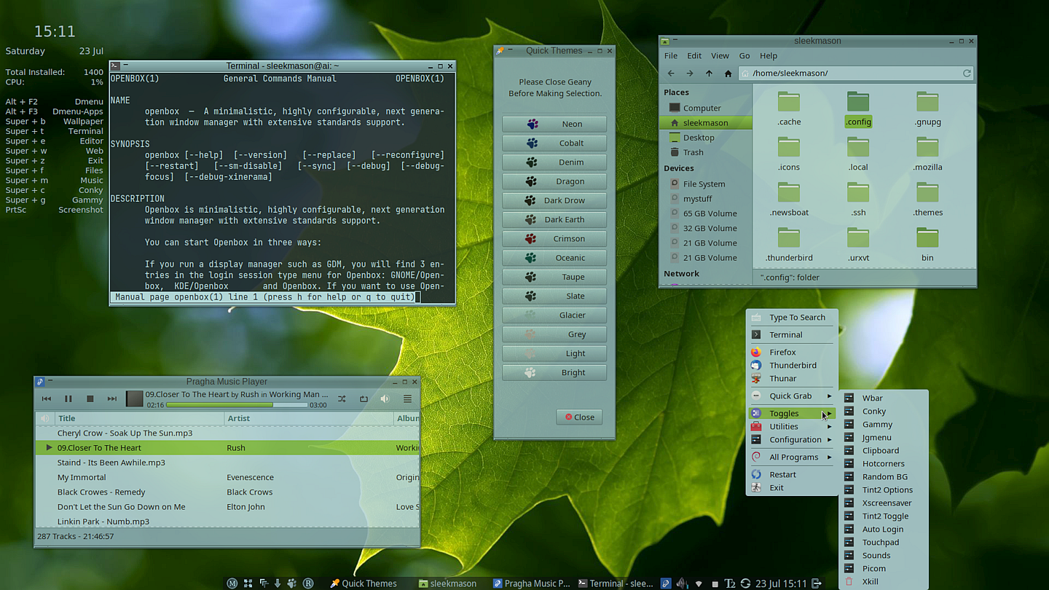Expand the Utilities submenu
The width and height of the screenshot is (1049, 590).
(792, 426)
